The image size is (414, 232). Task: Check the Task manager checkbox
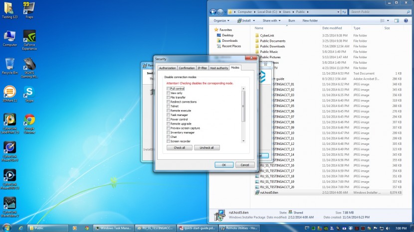[x=168, y=115]
